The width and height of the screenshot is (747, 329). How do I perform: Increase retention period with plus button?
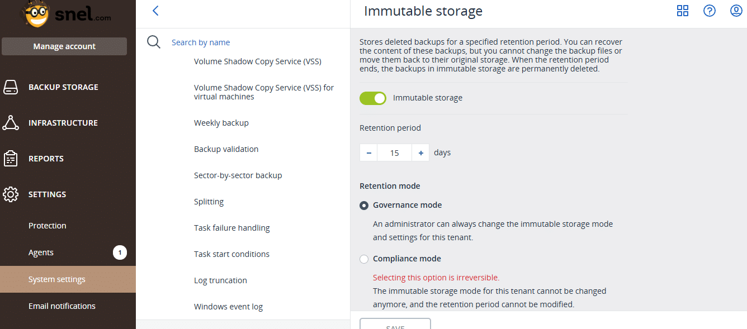(420, 152)
